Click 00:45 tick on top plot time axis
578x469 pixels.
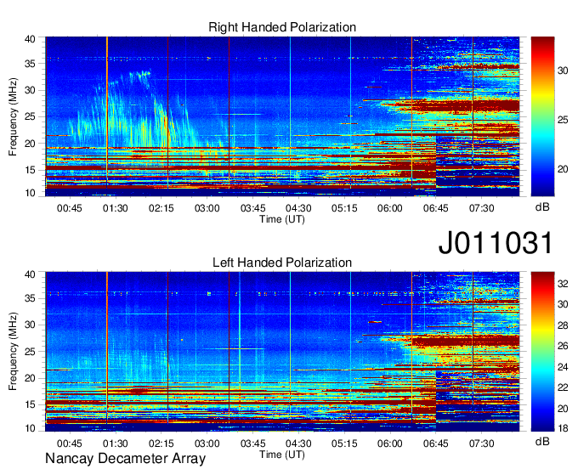tap(70, 208)
